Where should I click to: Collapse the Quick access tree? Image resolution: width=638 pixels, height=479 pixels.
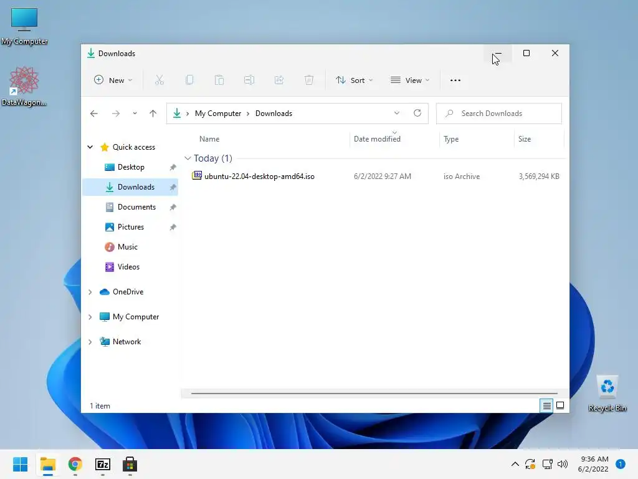coord(90,147)
